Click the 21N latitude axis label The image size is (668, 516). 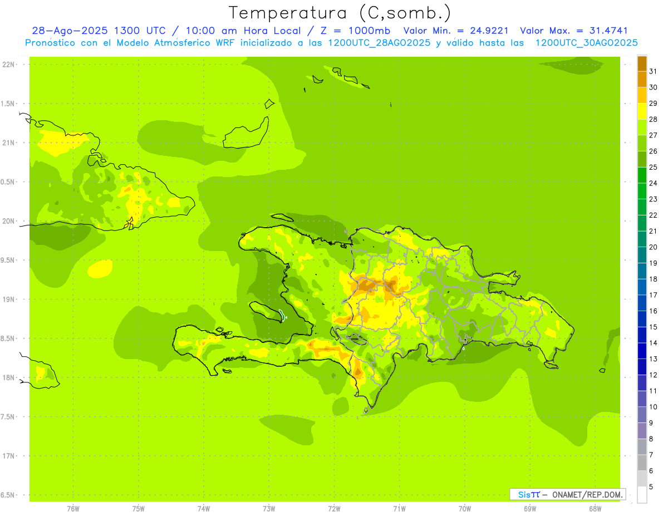(x=9, y=142)
